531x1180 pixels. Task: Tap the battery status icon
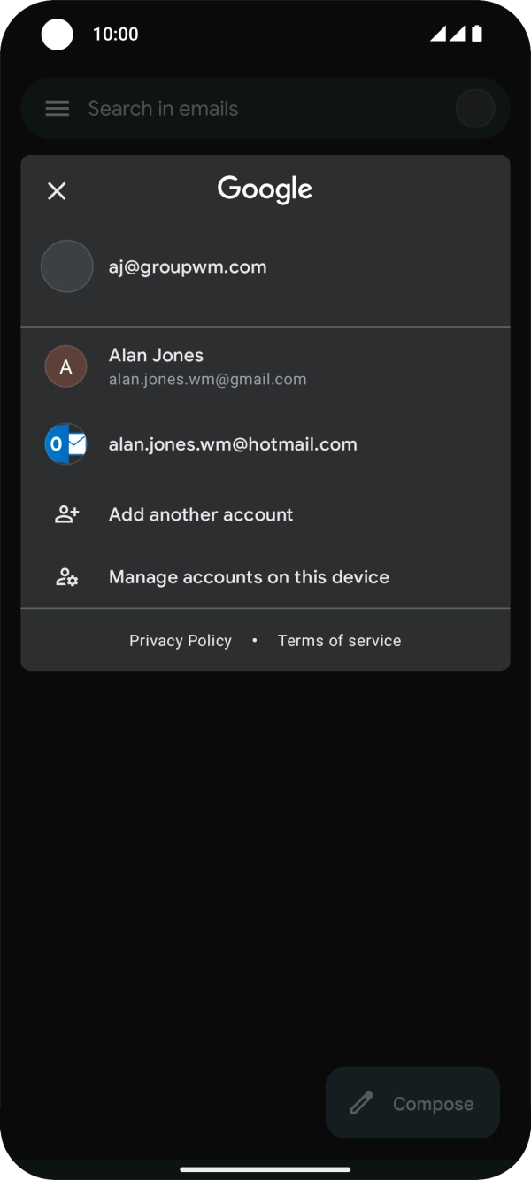(477, 34)
